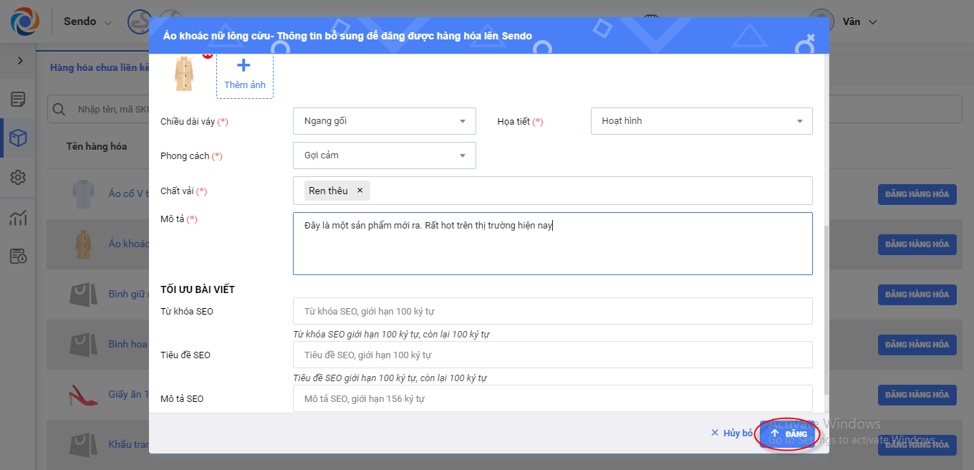The width and height of the screenshot is (974, 470).
Task: Open the Phong cách dropdown
Action: [x=385, y=155]
